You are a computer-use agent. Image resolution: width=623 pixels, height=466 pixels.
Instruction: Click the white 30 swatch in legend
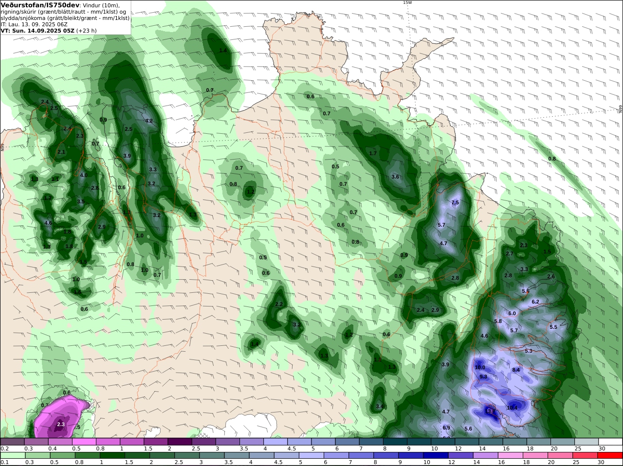click(611, 442)
